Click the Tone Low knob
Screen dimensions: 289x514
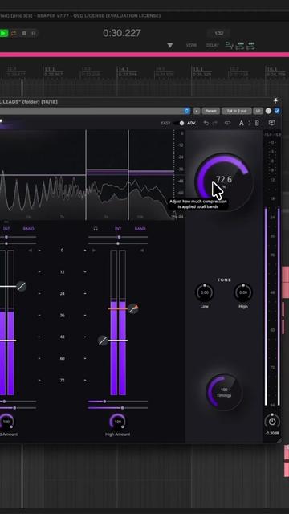tap(205, 292)
